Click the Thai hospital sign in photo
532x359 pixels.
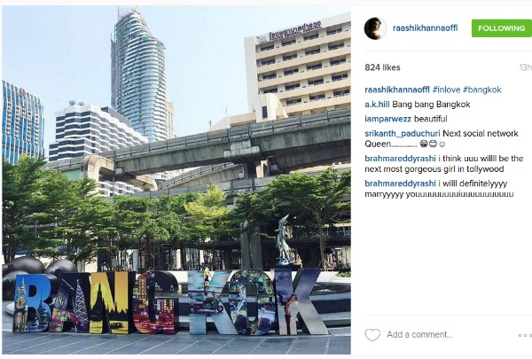pyautogui.click(x=291, y=31)
